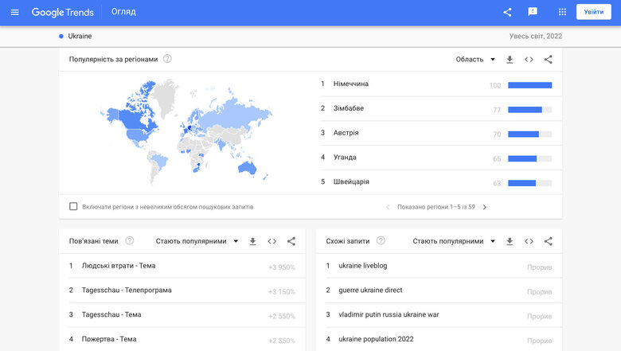Open the ukraine liveblog query

363,266
